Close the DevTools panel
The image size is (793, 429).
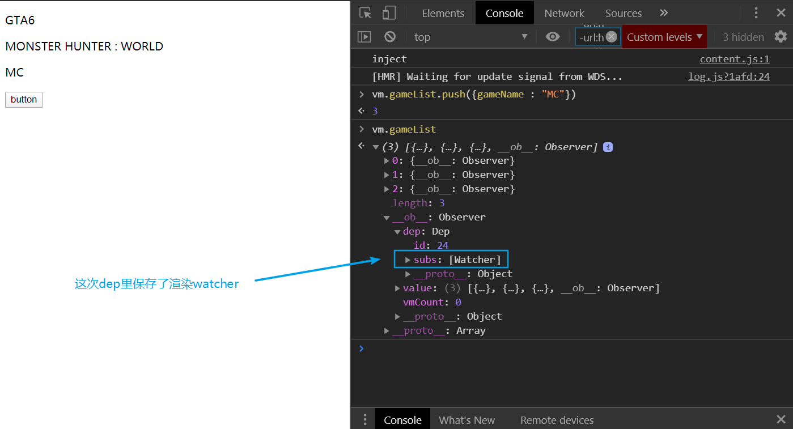tap(781, 13)
